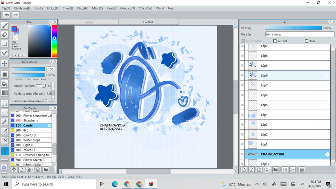Select the Bucket fill tool

click(x=5, y=84)
